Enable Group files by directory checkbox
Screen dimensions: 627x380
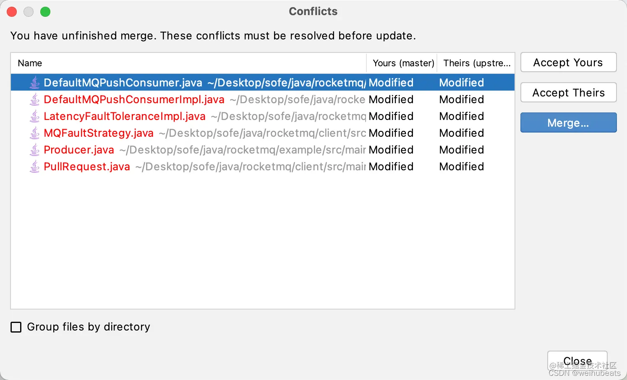tap(16, 327)
